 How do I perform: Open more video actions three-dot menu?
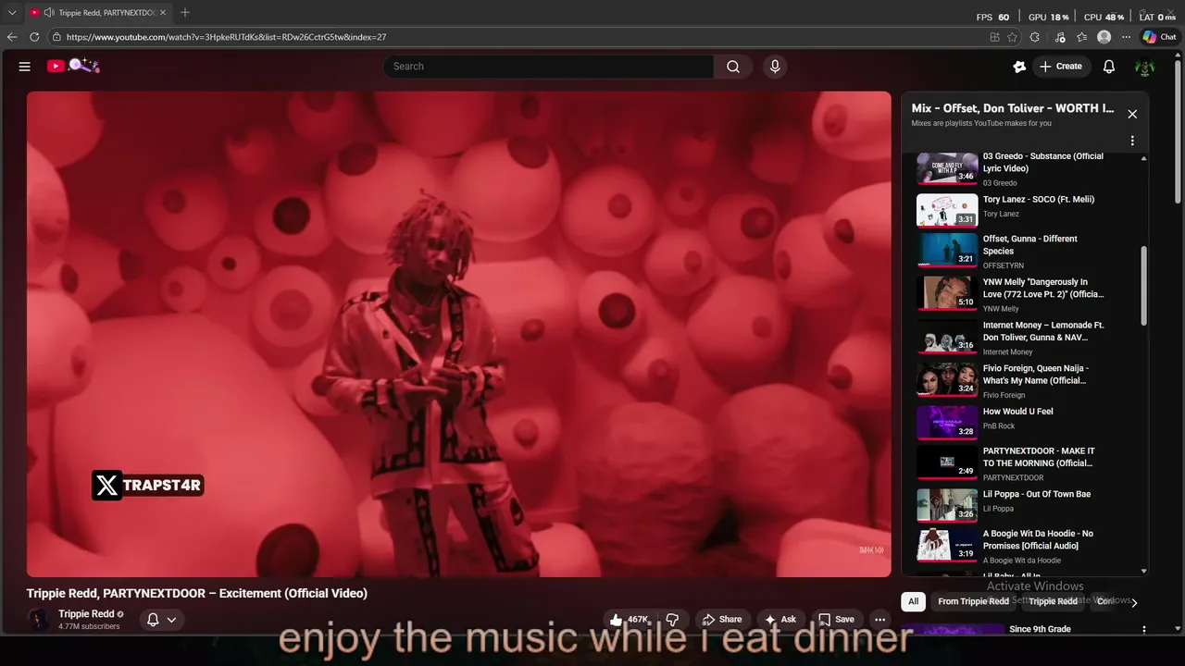point(879,620)
